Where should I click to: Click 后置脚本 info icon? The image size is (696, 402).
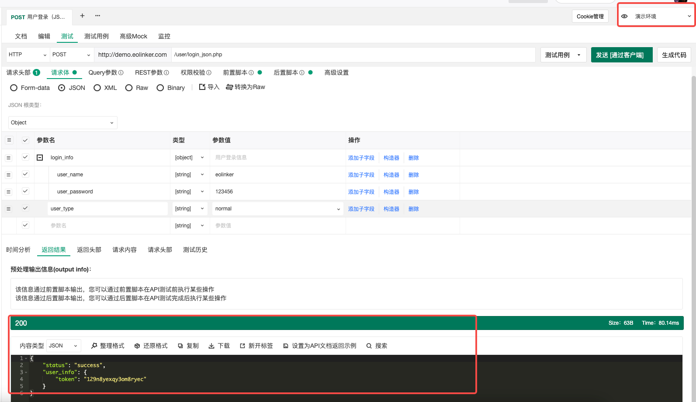tap(302, 73)
